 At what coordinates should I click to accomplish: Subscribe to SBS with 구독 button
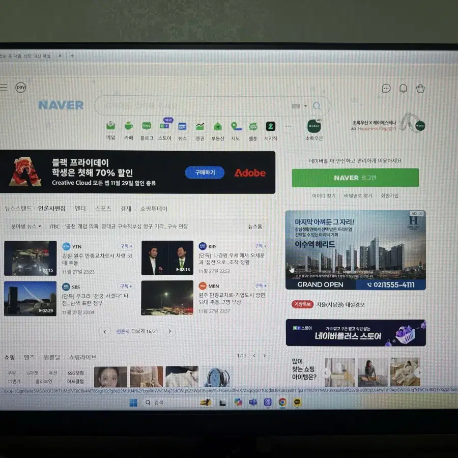point(126,286)
